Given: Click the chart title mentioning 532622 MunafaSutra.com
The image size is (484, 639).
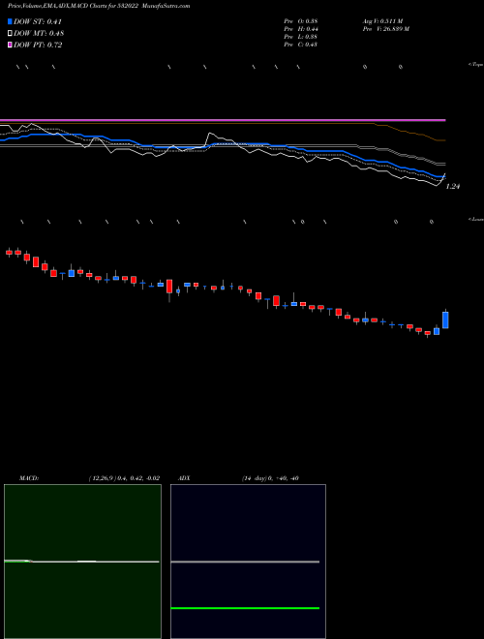Looking at the screenshot, I should pyautogui.click(x=99, y=6).
